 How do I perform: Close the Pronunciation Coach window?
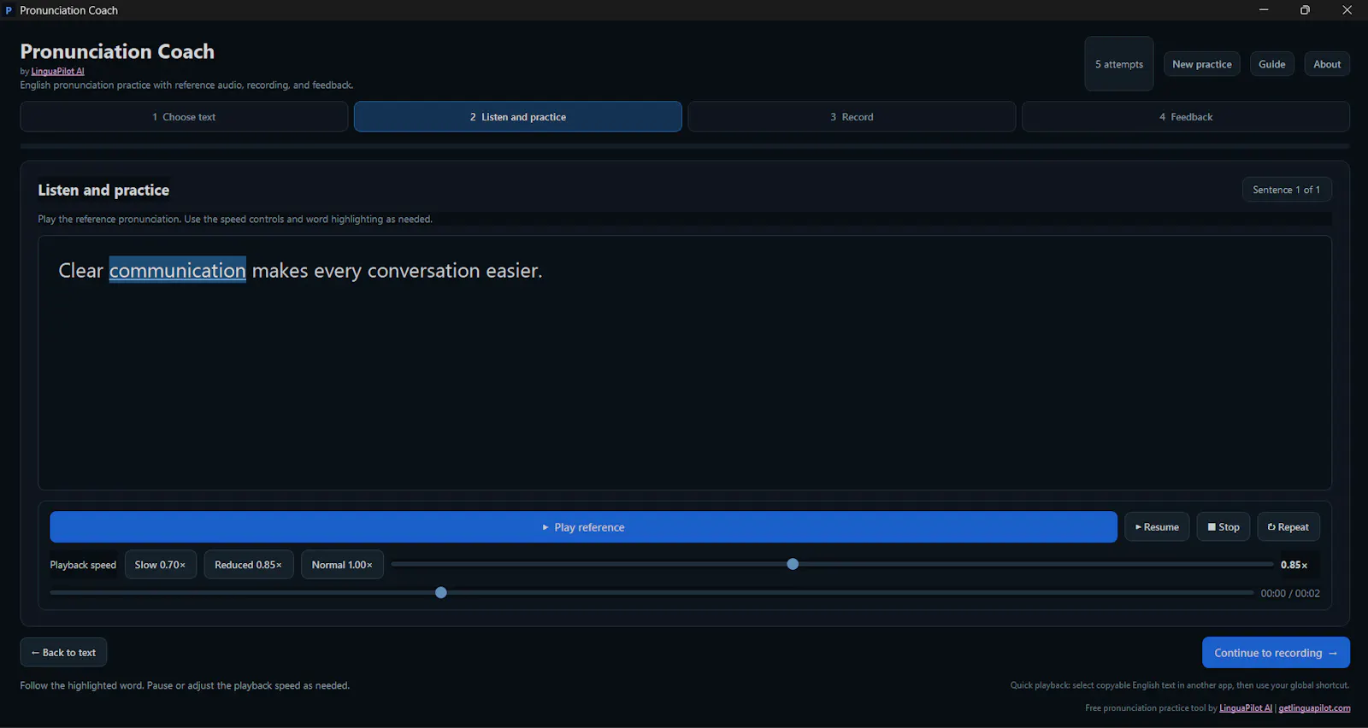[x=1347, y=10]
